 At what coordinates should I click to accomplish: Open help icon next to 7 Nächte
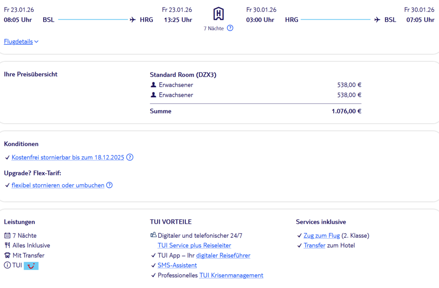pos(230,28)
